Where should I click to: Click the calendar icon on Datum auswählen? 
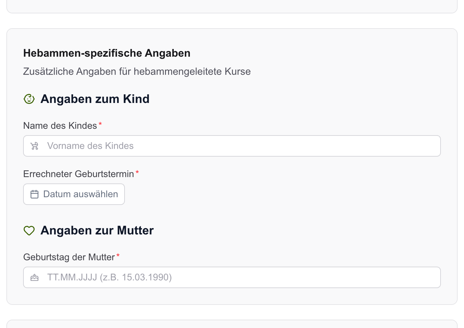point(34,194)
